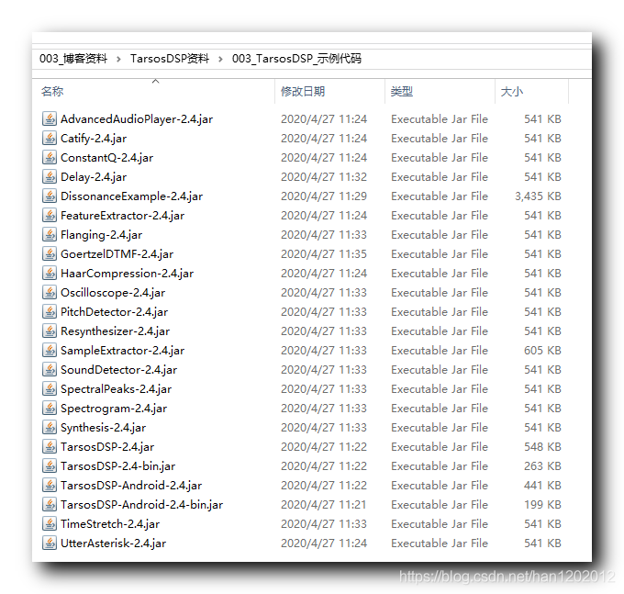
Task: Click the jar icon beside TarsosDSP-Android-2.4.jar
Action: (50, 486)
